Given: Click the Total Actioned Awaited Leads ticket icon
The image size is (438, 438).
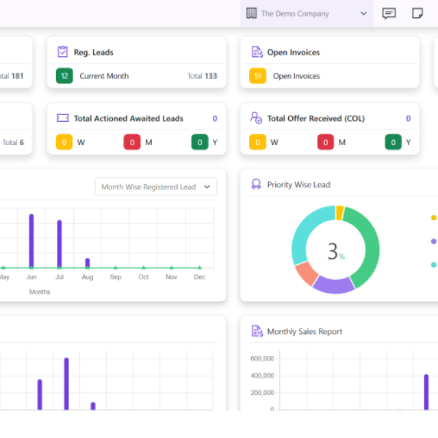Looking at the screenshot, I should click(x=63, y=118).
